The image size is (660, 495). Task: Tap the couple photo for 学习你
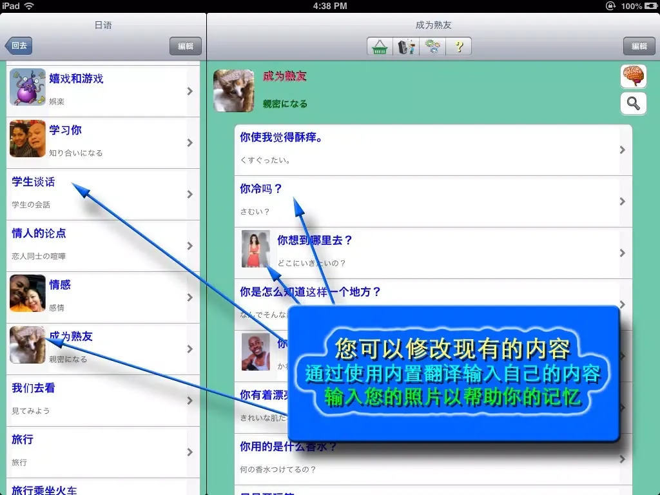click(x=27, y=139)
